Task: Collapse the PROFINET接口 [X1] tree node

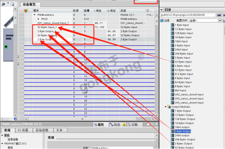Action: (2, 143)
